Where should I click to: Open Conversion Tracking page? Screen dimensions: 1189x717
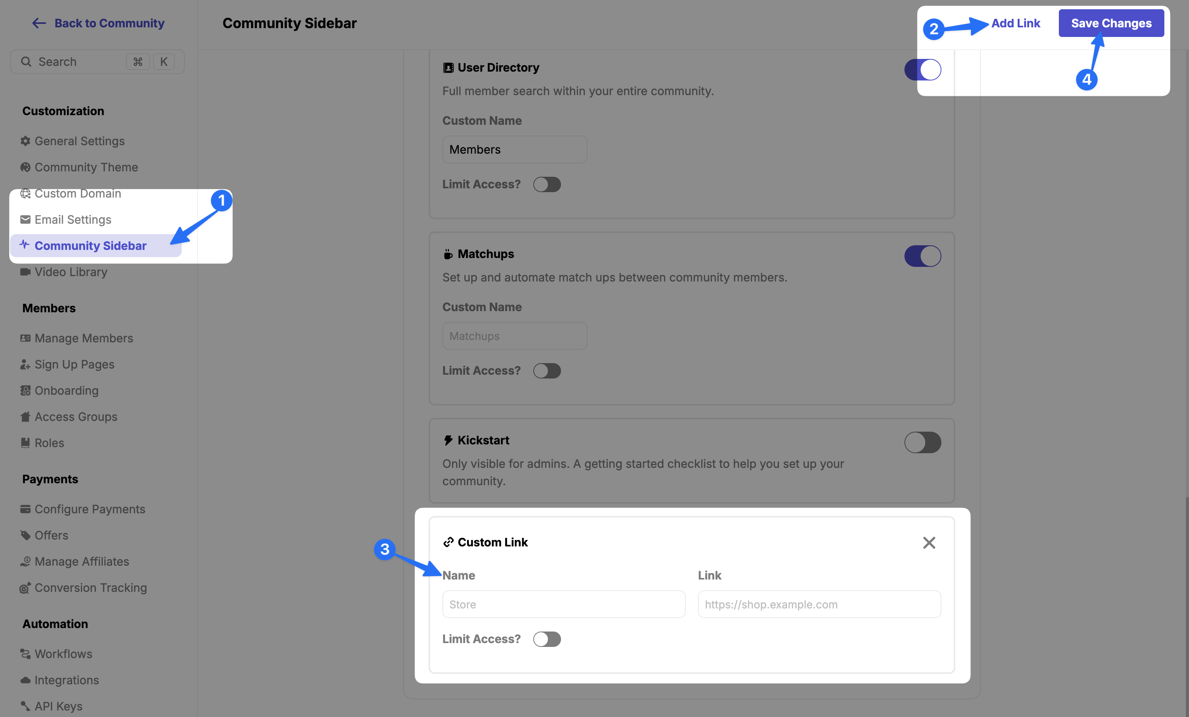coord(91,587)
